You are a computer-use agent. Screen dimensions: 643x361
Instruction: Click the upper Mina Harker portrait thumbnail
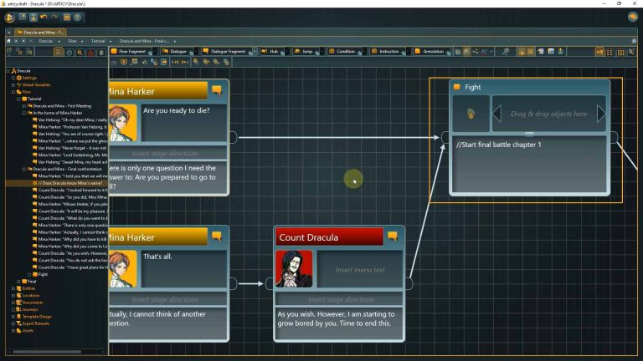[x=123, y=123]
